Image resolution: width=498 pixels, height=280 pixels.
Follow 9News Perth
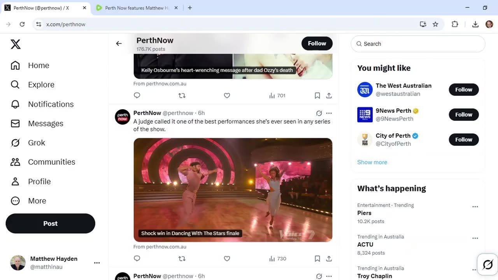pyautogui.click(x=464, y=115)
